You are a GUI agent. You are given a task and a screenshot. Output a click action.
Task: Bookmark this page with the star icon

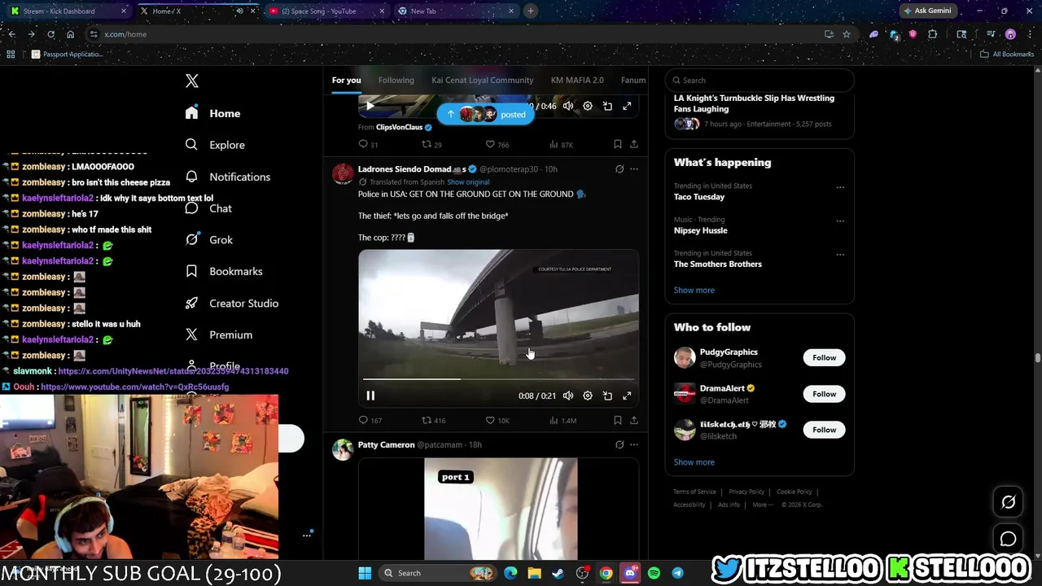click(x=847, y=34)
